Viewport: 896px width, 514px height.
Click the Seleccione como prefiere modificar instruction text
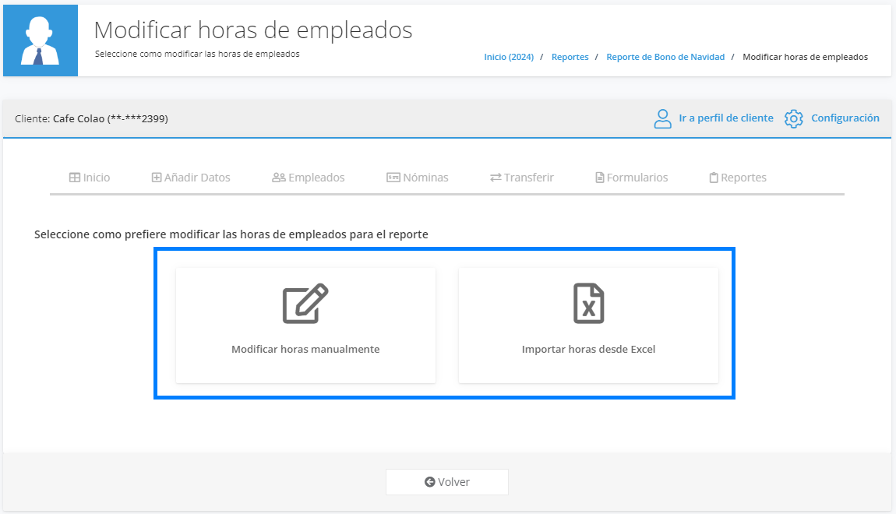(231, 234)
